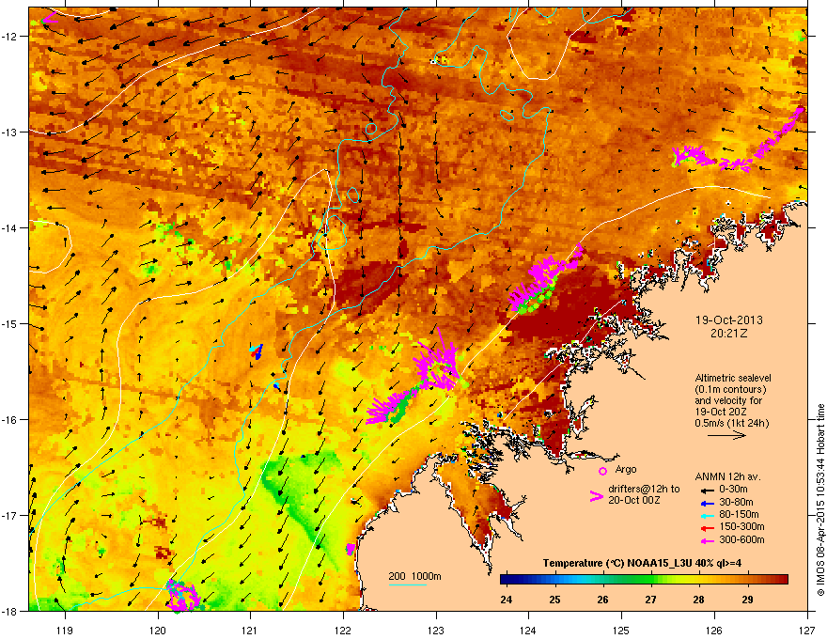The image size is (827, 639).
Task: Click the 'ANMN 12h av.' label
Action: pyautogui.click(x=727, y=476)
